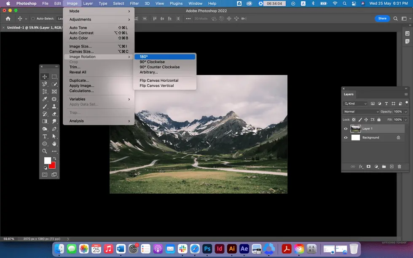Screen dimensions: 413x258
Task: Enable Lock transparent pixels for the layer
Action: tap(353, 120)
